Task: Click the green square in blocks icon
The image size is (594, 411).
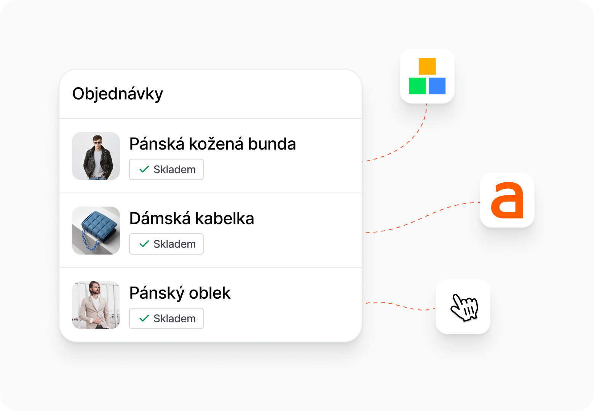Action: point(417,86)
